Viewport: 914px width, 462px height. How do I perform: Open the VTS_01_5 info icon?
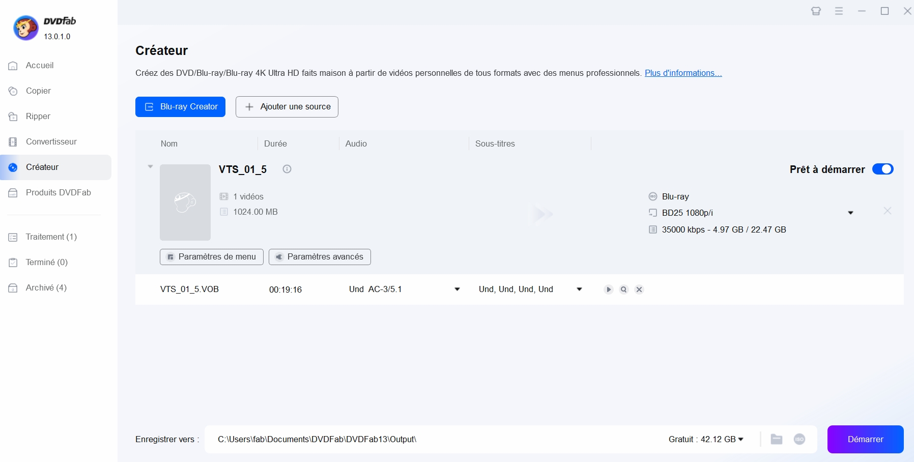[287, 169]
